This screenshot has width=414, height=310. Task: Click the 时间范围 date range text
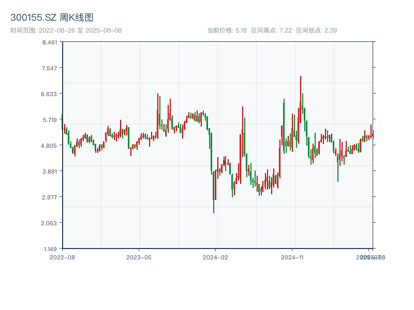tap(66, 30)
